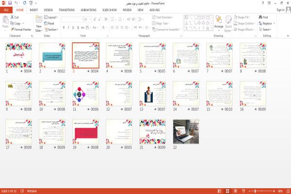Click the Copy icon

pyautogui.click(x=12, y=23)
